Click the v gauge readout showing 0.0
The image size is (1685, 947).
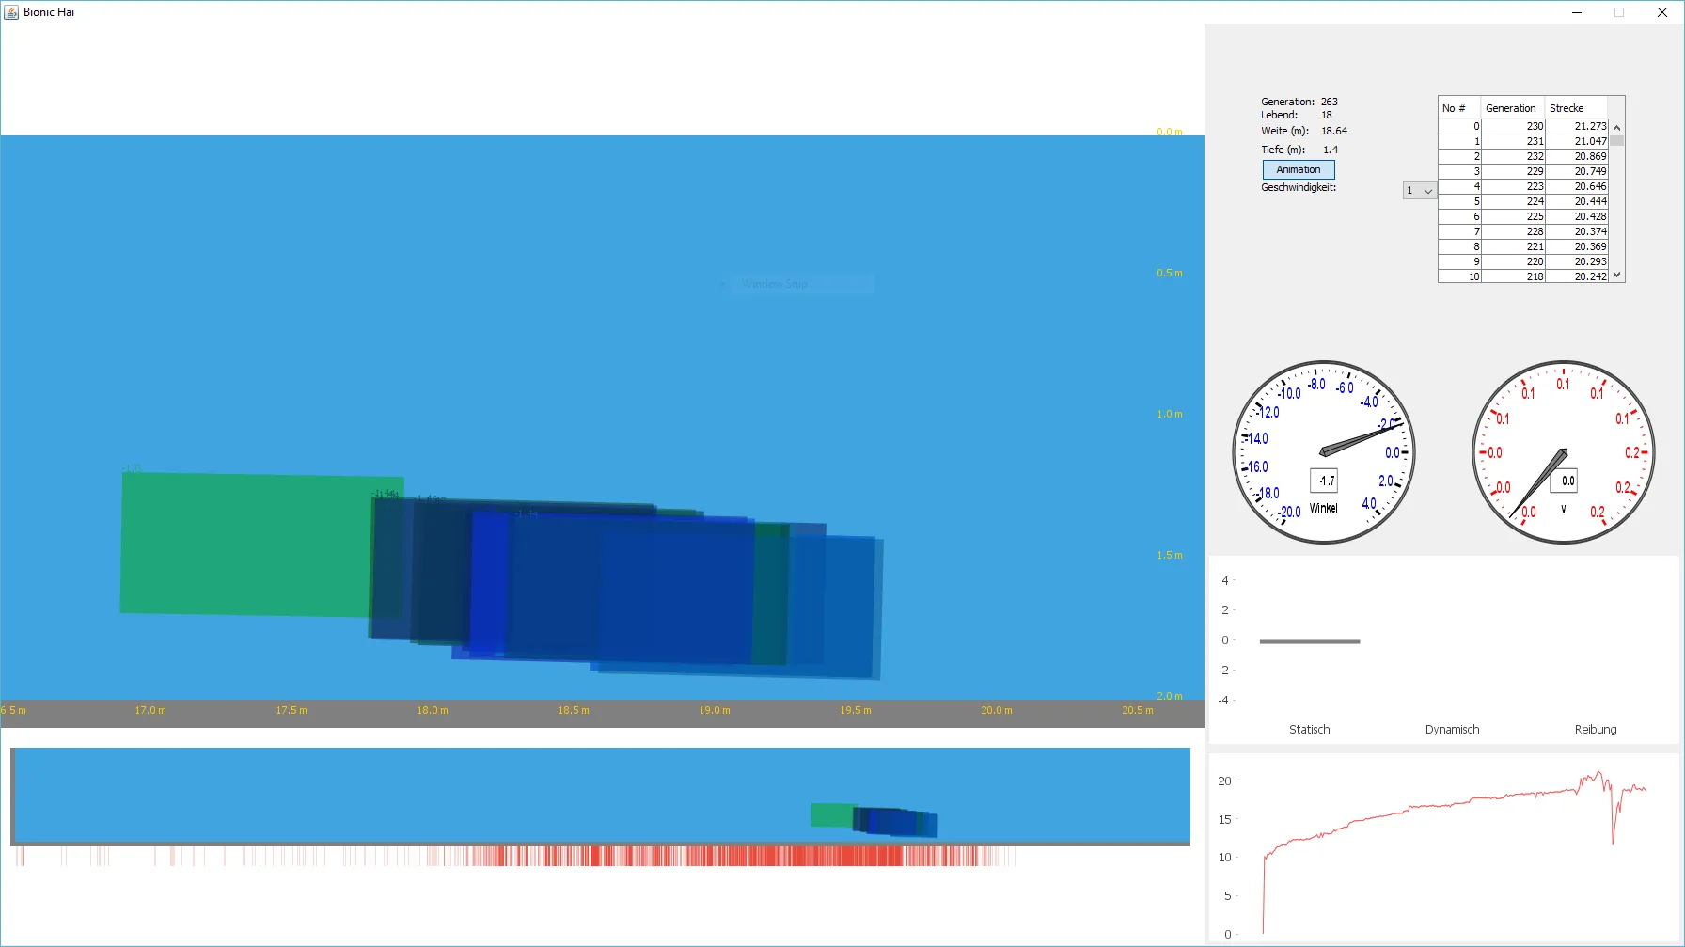click(1566, 481)
